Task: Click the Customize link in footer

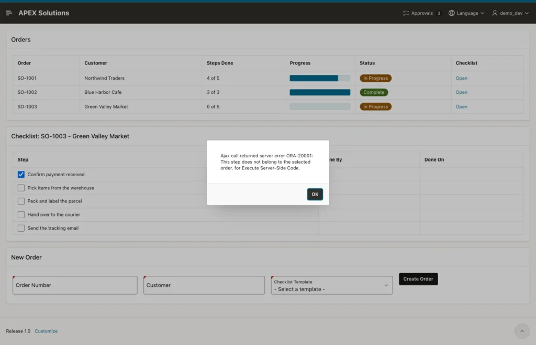Action: 46,331
